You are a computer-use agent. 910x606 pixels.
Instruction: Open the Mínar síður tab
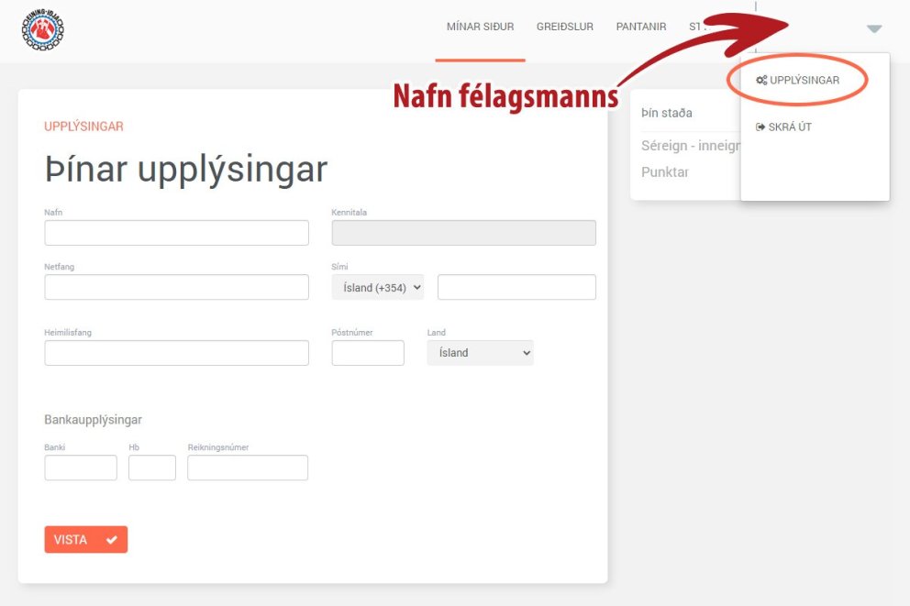point(480,27)
